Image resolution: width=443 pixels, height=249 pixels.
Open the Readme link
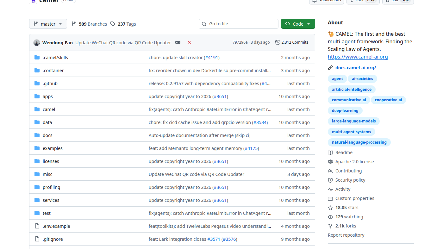point(340,153)
